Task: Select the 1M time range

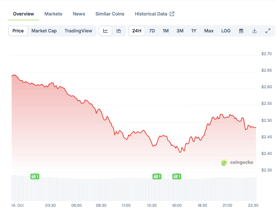Action: (165, 31)
